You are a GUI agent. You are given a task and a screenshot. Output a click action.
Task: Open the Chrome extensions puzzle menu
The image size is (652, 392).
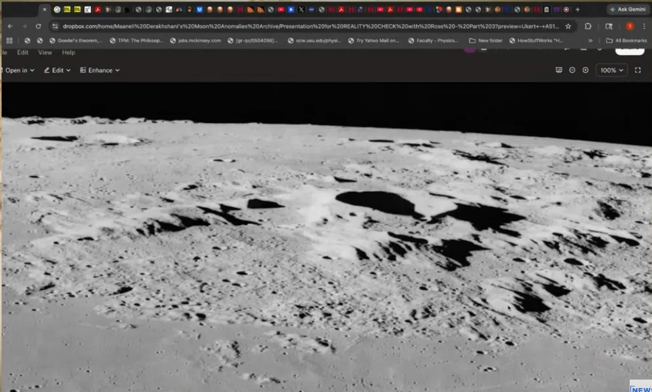coord(588,26)
